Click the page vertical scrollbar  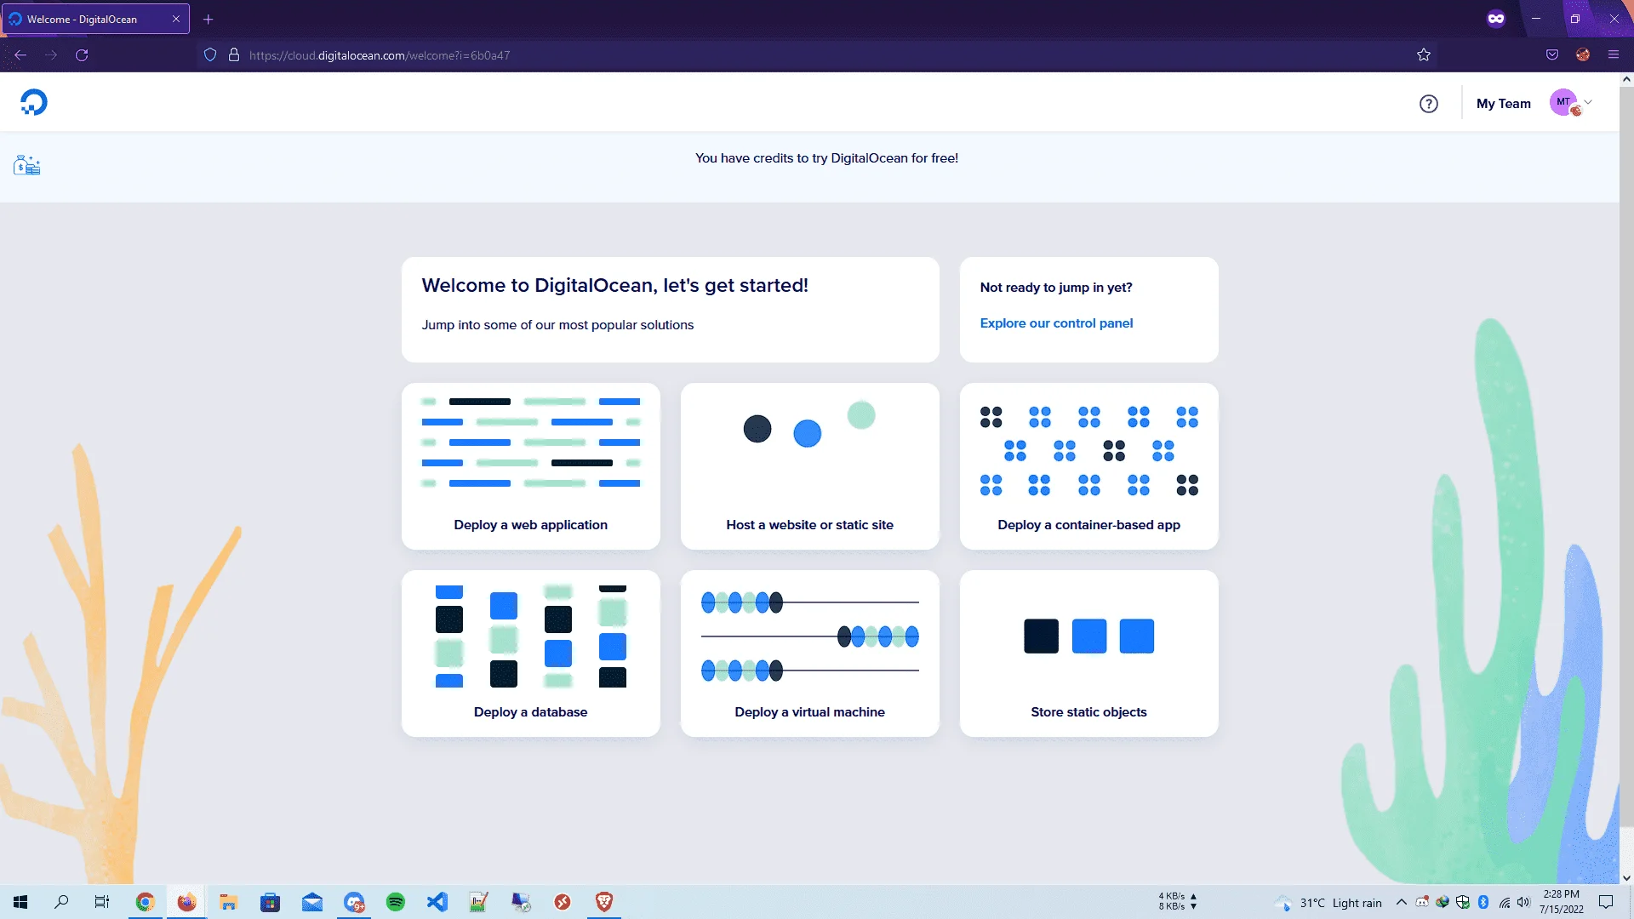pos(1626,455)
